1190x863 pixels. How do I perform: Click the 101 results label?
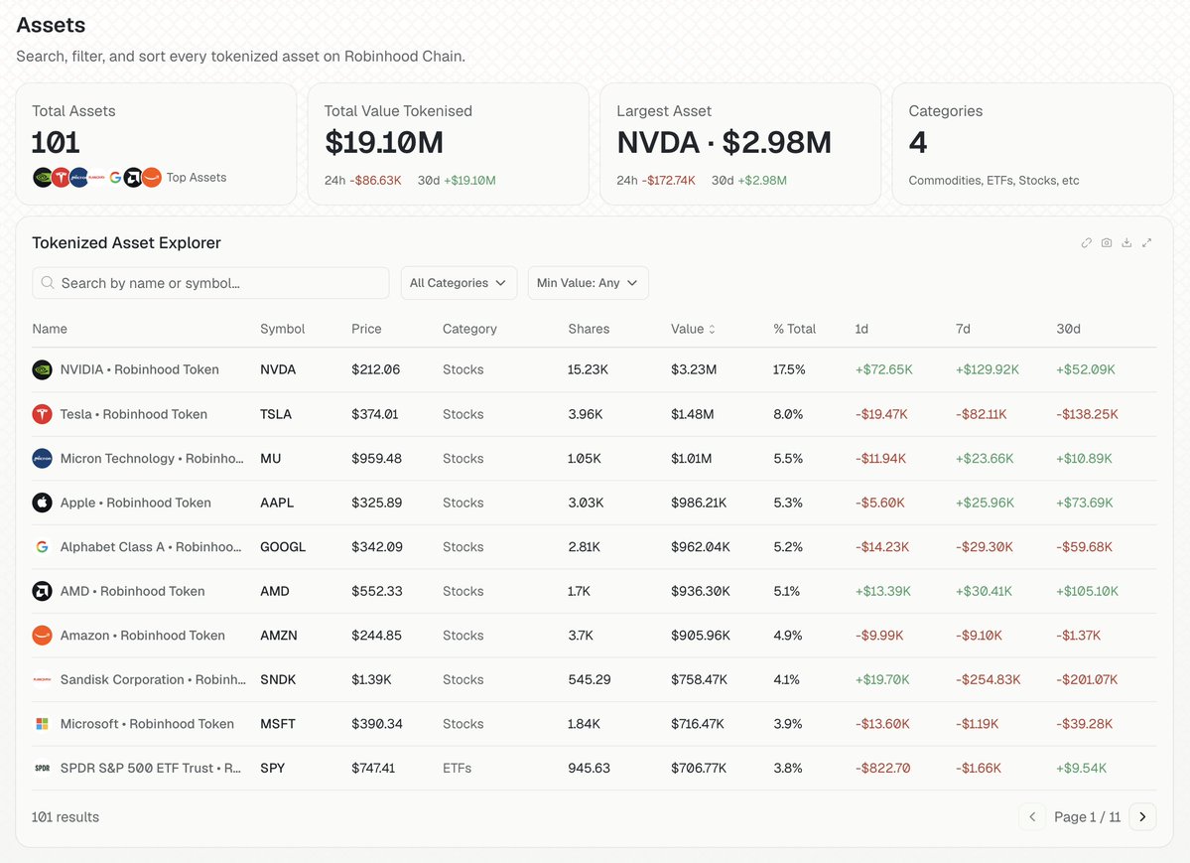pos(66,816)
